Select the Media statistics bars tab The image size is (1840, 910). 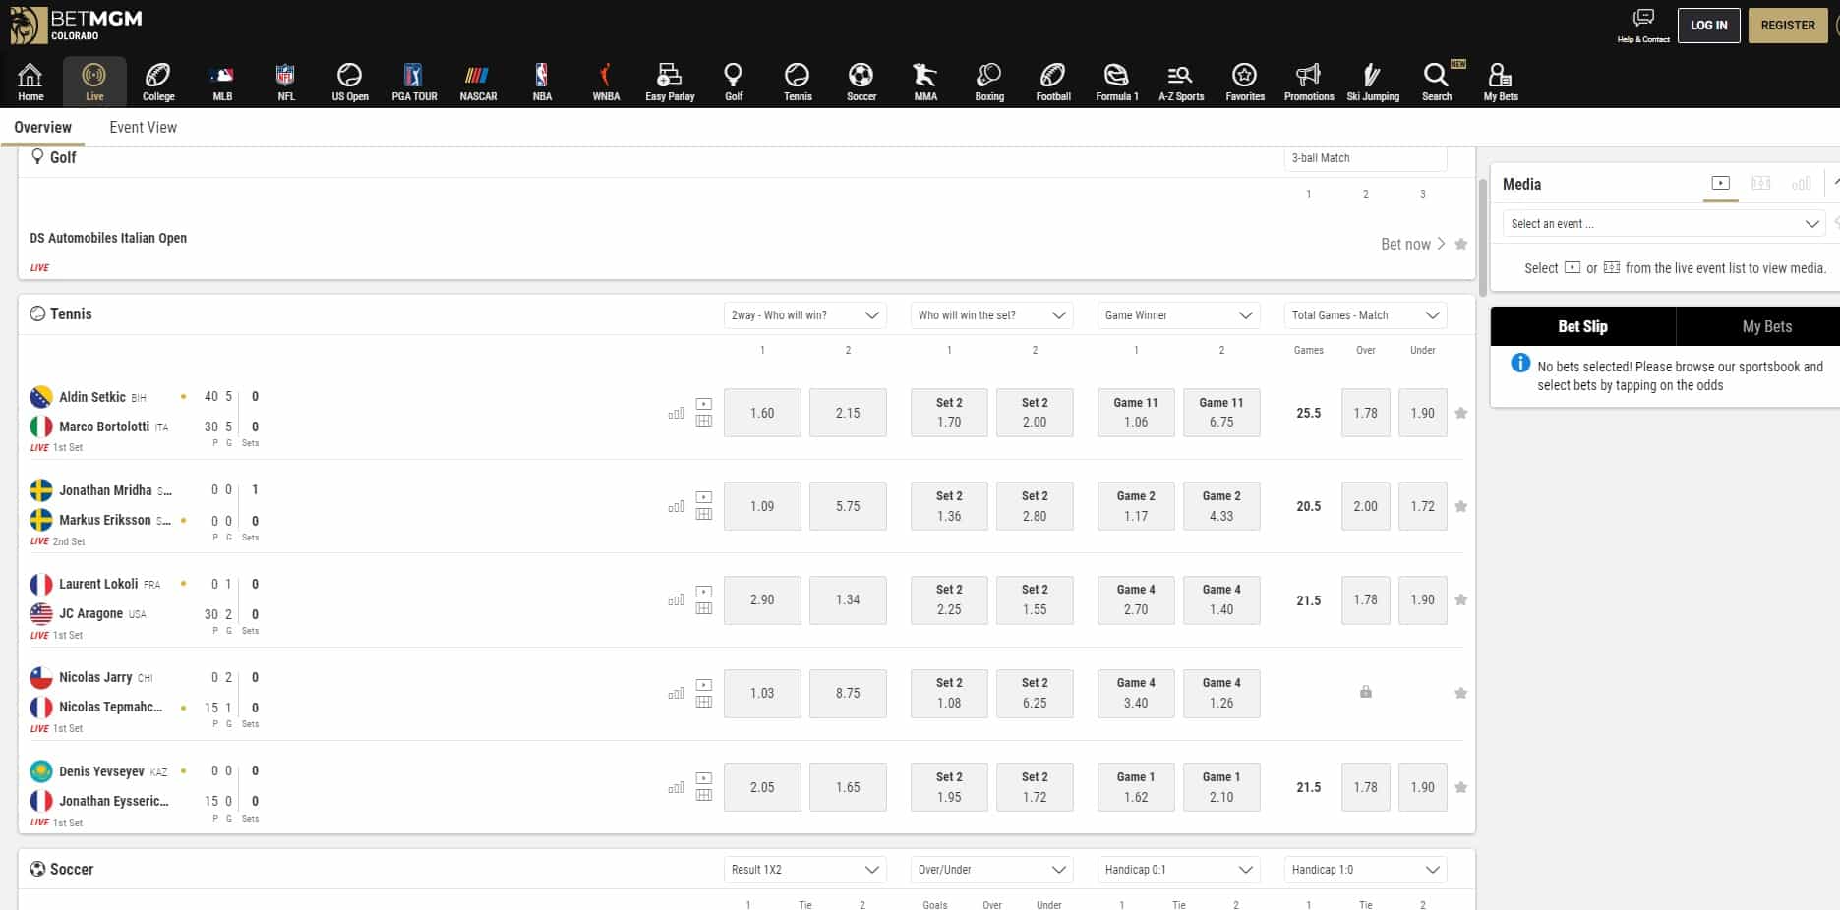(1802, 184)
